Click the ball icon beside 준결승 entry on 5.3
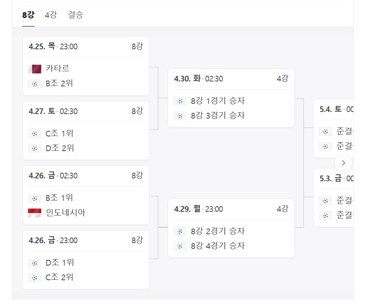Viewport: 375px width, 301px height. tap(325, 201)
